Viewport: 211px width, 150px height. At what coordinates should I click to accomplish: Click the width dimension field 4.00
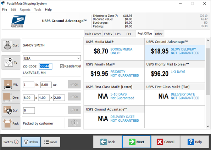click(x=44, y=98)
